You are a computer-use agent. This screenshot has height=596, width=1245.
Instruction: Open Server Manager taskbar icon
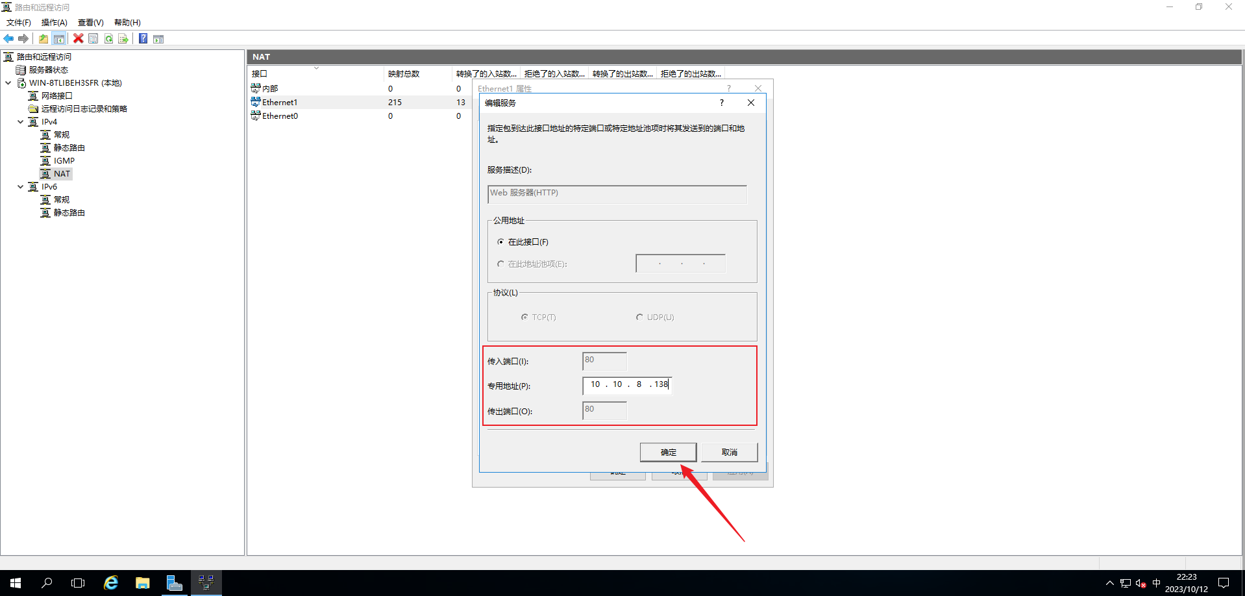point(174,583)
